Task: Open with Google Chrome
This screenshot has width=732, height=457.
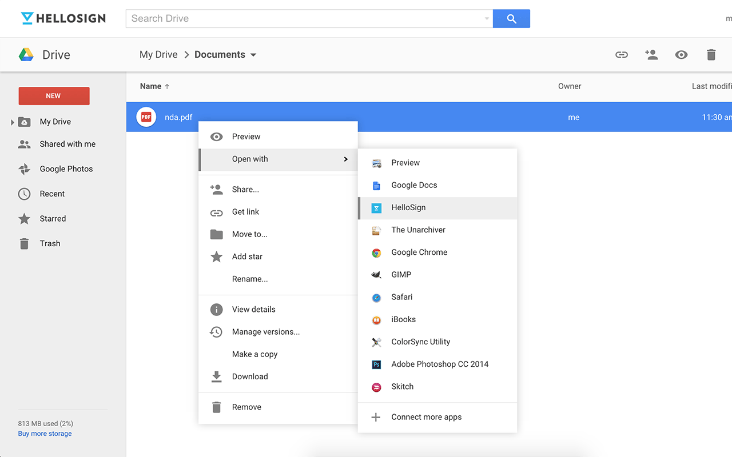Action: pyautogui.click(x=437, y=252)
